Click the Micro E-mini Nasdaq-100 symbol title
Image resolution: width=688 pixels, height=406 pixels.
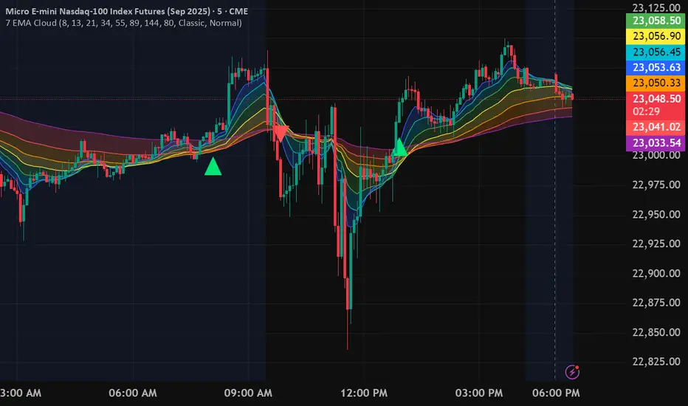coord(126,11)
